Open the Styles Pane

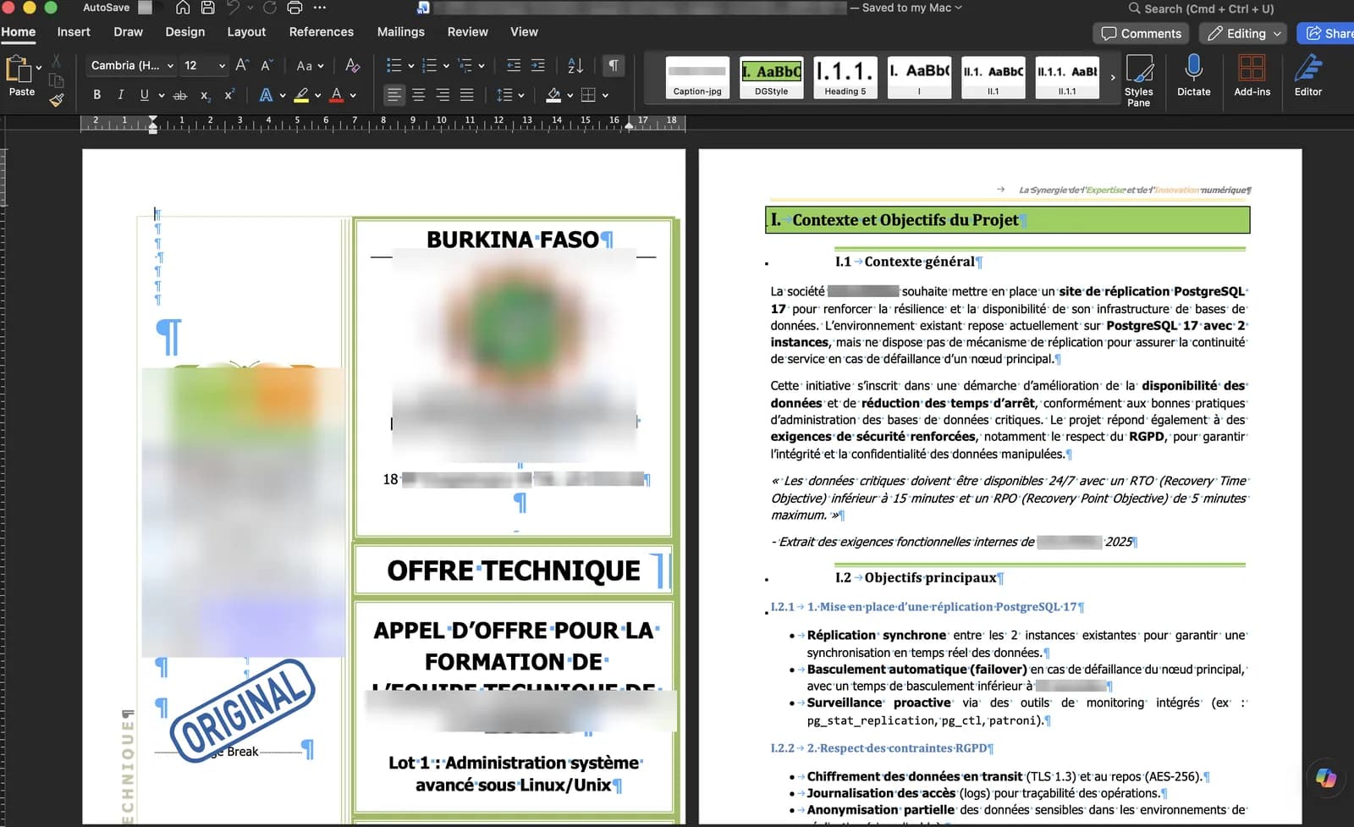(x=1139, y=80)
